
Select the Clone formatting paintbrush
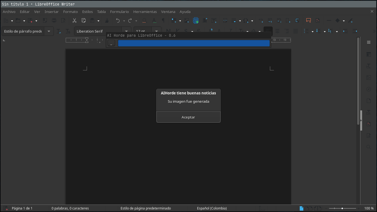107,20
